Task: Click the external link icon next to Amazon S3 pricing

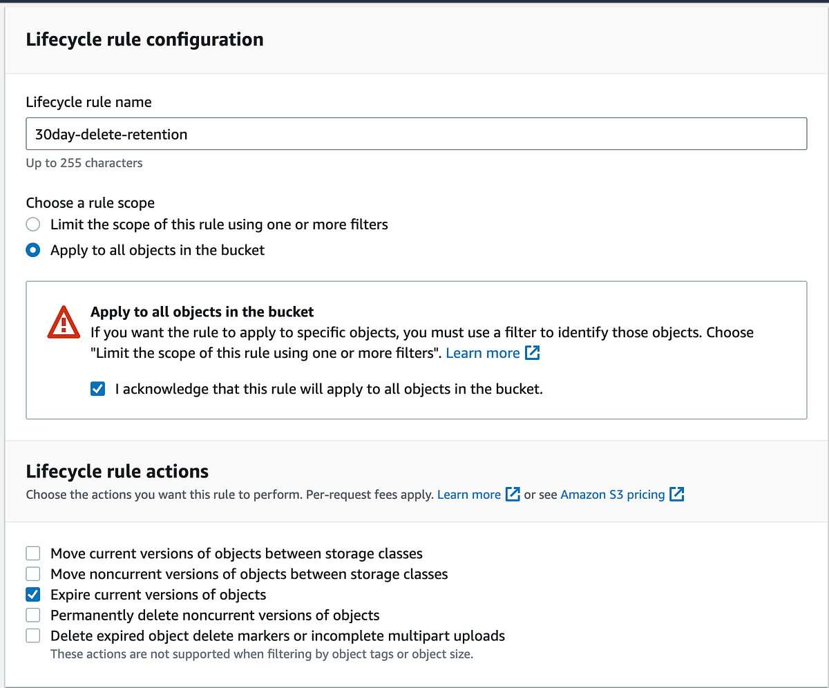Action: point(676,494)
